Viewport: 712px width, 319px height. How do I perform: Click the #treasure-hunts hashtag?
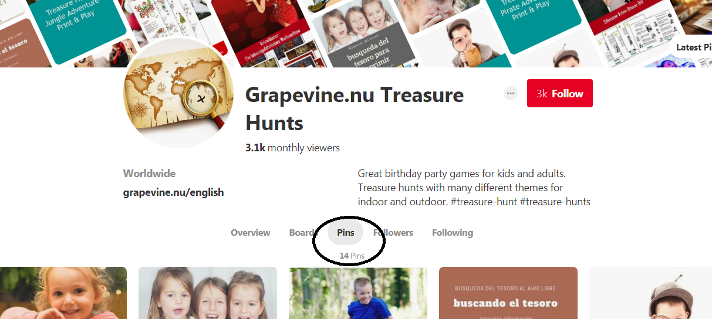pyautogui.click(x=555, y=202)
